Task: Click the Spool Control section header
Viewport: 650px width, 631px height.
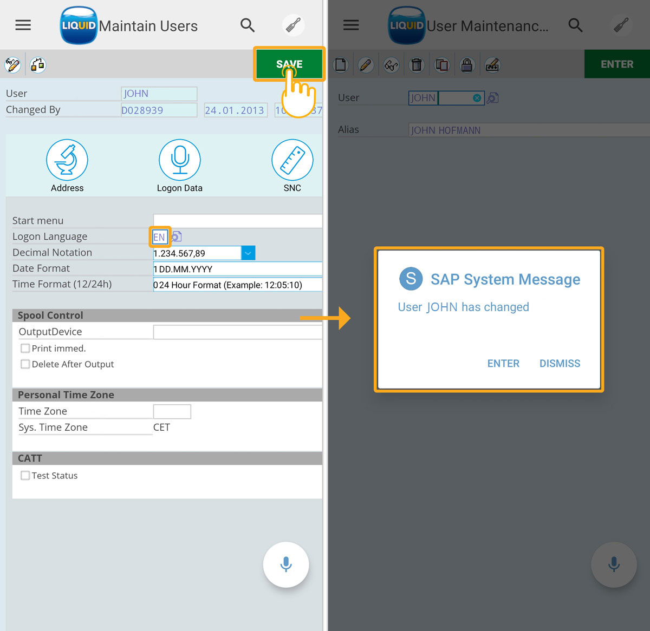Action: [167, 316]
